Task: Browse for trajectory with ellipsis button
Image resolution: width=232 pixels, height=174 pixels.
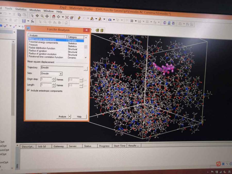Action: [x=86, y=69]
